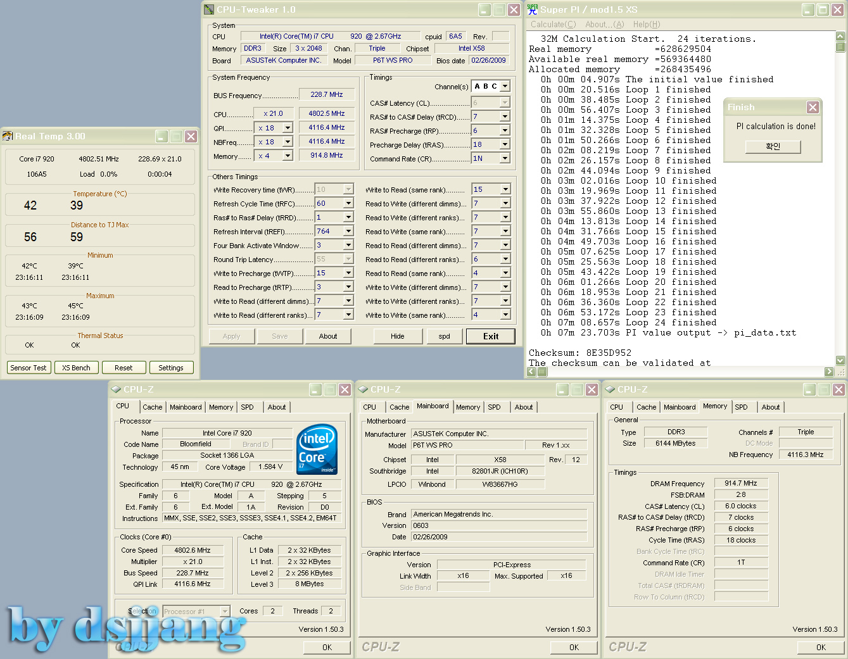Open the Channel(s) dropdown in CPU-Tweaker
Screen dimensions: 848x659
coord(505,86)
